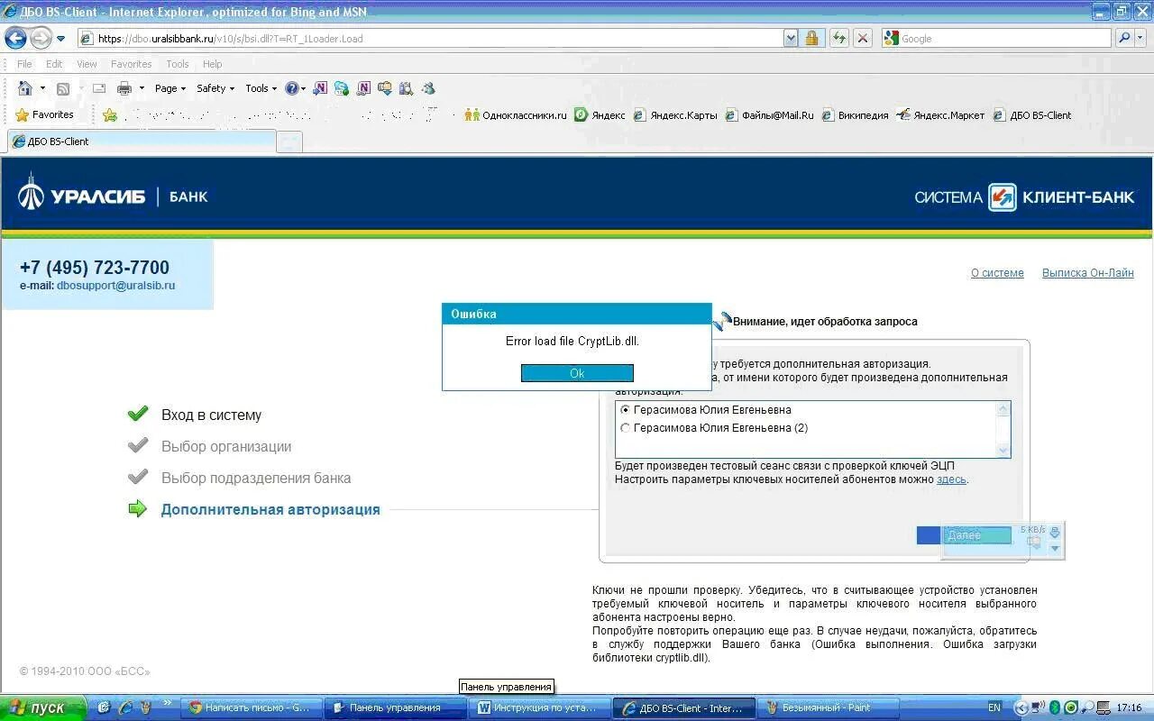
Task: Click the dbosupport@uralsib.ru email link
Action: (x=115, y=286)
